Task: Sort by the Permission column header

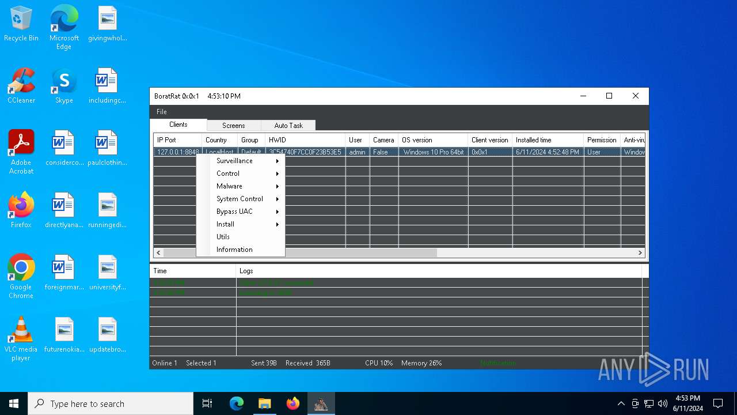Action: [602, 140]
